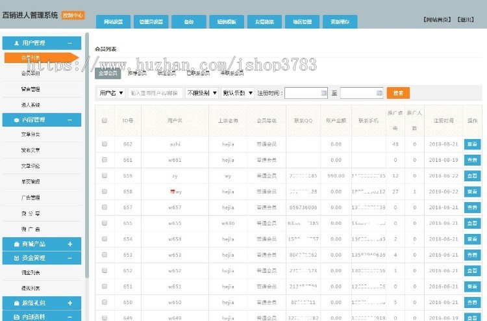Image resolution: width=487 pixels, height=321 pixels.
Task: Open 广告管理 in the sidebar
Action: click(x=31, y=198)
